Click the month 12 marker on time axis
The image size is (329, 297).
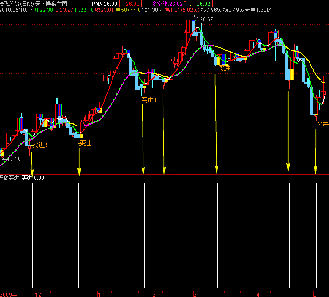(x=38, y=294)
